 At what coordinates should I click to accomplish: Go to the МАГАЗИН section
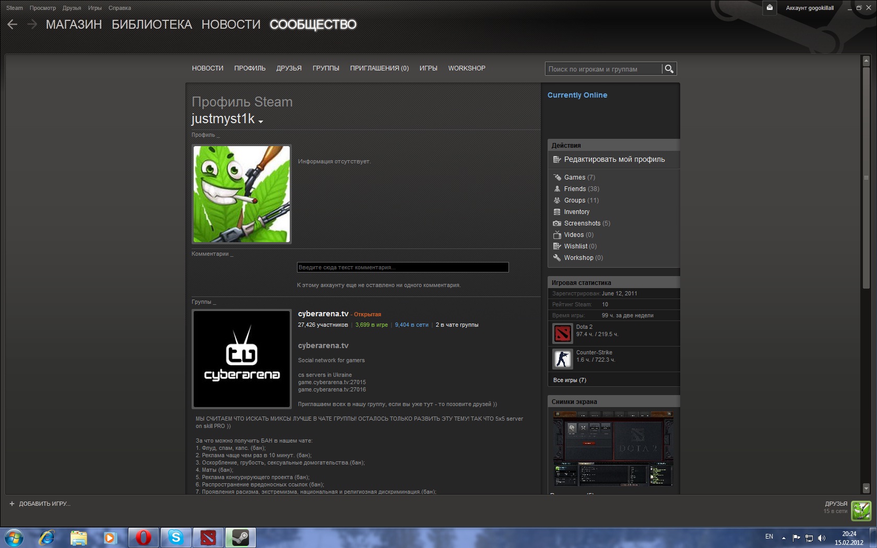[74, 25]
